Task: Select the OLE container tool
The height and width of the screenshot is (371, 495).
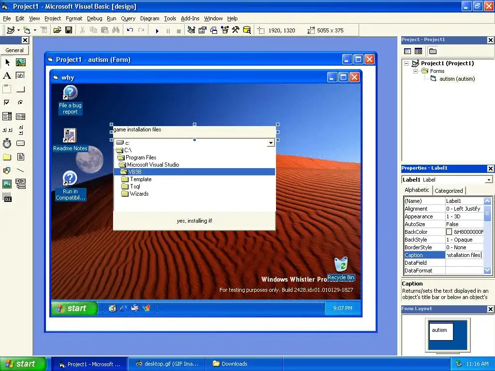Action: 7,198
